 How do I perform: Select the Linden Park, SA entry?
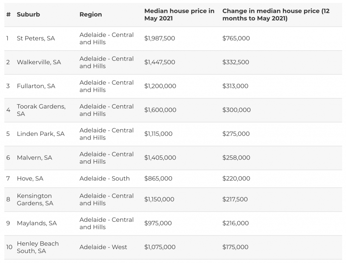pyautogui.click(x=41, y=134)
